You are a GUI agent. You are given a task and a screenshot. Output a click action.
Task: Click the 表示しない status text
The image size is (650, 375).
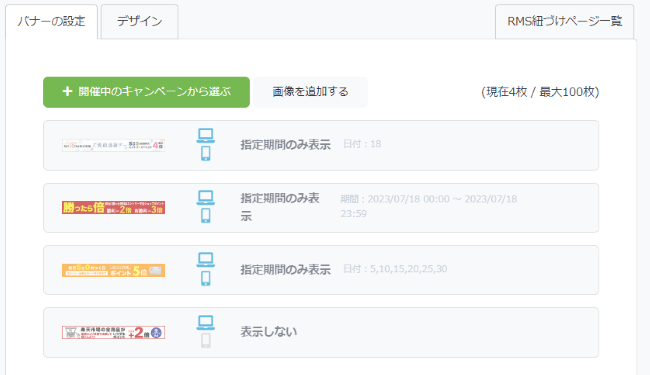point(269,332)
